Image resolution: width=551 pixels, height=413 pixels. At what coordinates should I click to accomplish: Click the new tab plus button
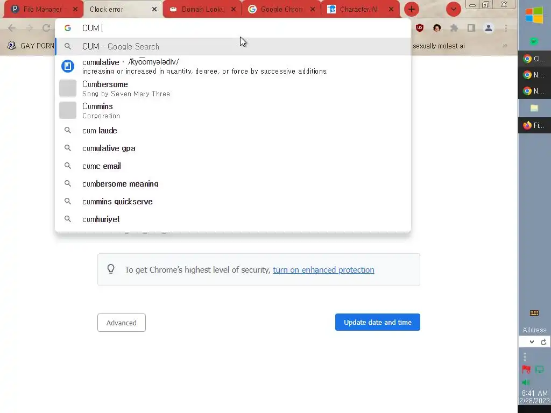pos(412,9)
